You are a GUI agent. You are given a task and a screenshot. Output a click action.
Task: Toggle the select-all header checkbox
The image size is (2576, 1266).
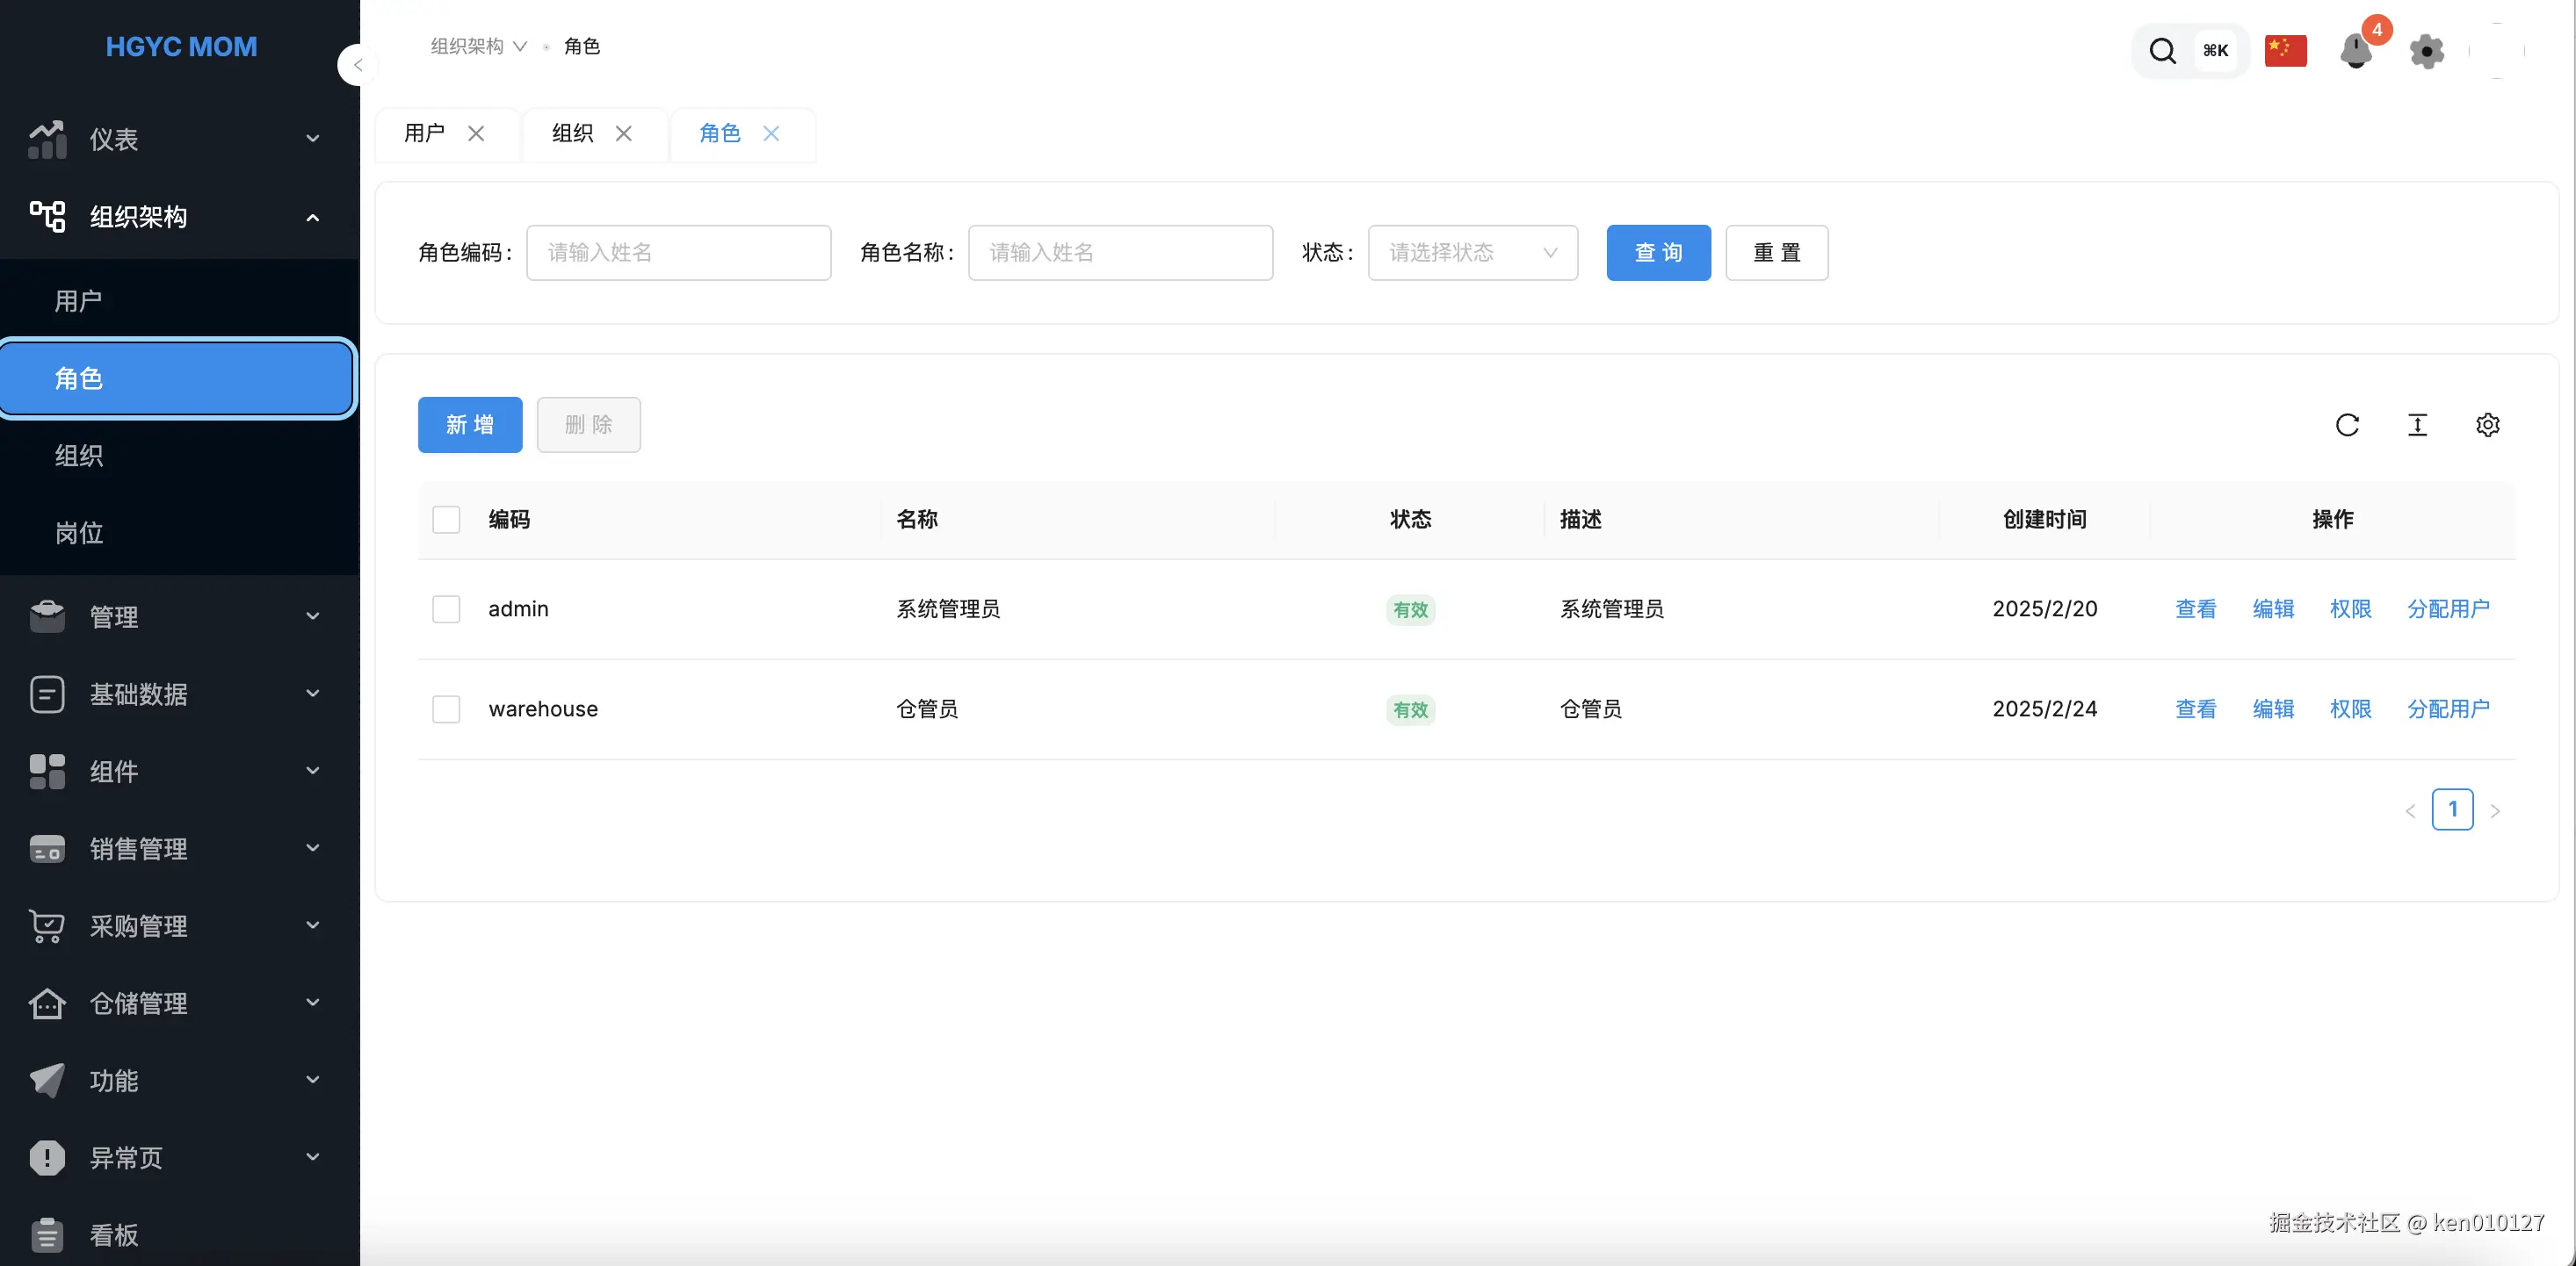click(x=446, y=519)
